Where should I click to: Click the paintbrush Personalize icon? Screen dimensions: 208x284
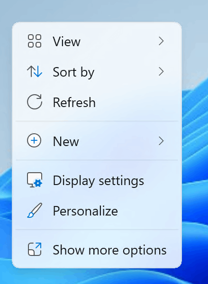coord(35,210)
